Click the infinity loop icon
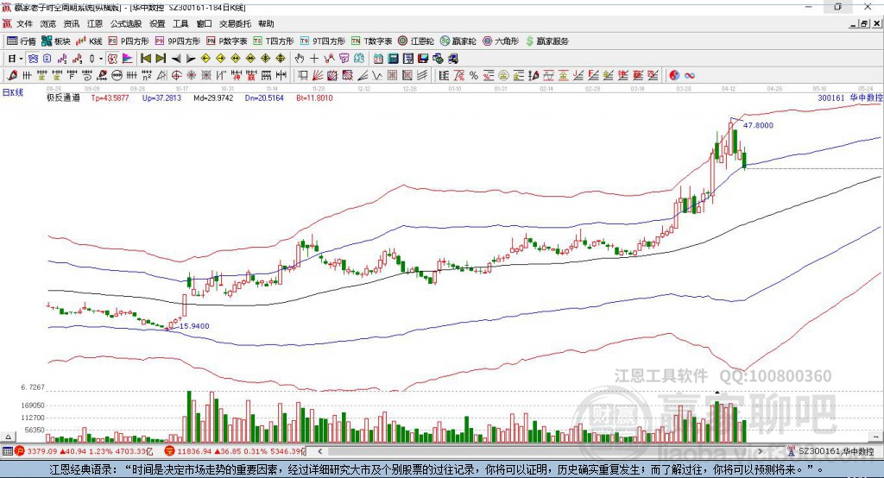 click(690, 75)
